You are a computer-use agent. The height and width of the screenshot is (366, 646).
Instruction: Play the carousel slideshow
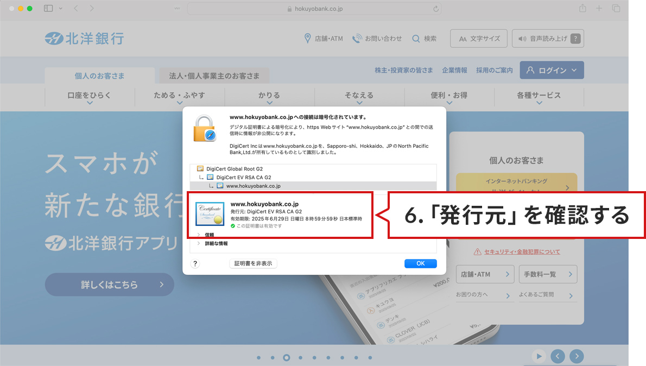(x=539, y=356)
